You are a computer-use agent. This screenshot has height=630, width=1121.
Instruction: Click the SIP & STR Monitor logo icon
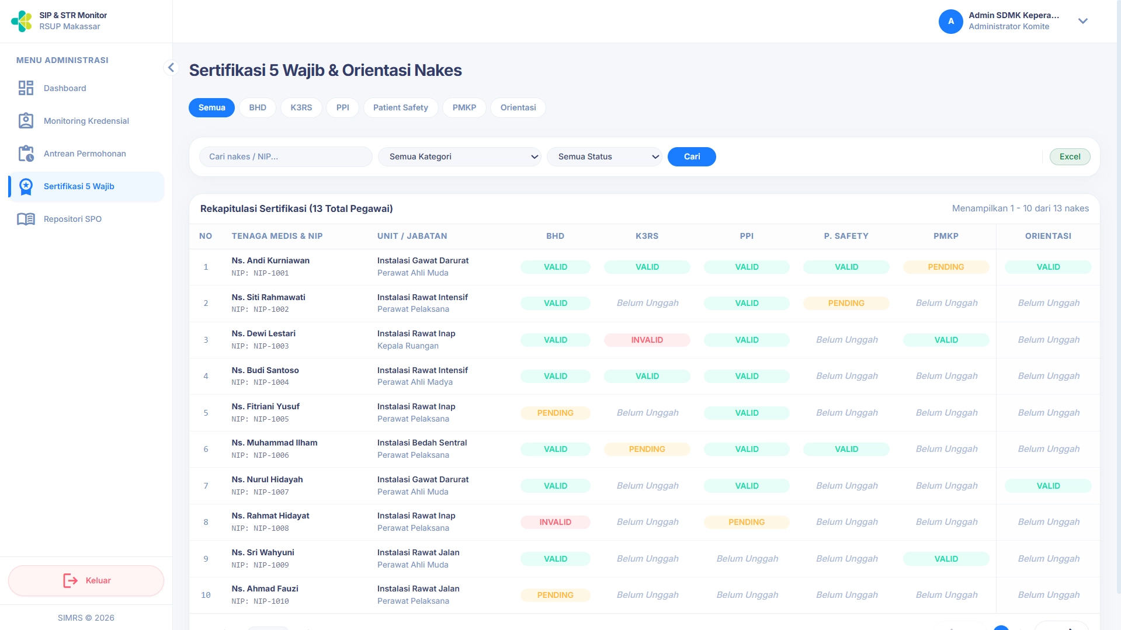22,21
